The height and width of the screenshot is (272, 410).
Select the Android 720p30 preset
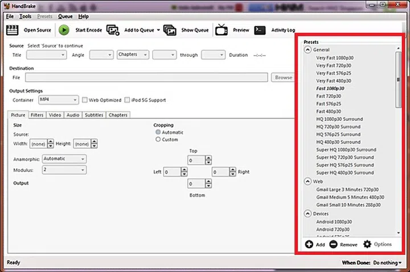point(333,229)
